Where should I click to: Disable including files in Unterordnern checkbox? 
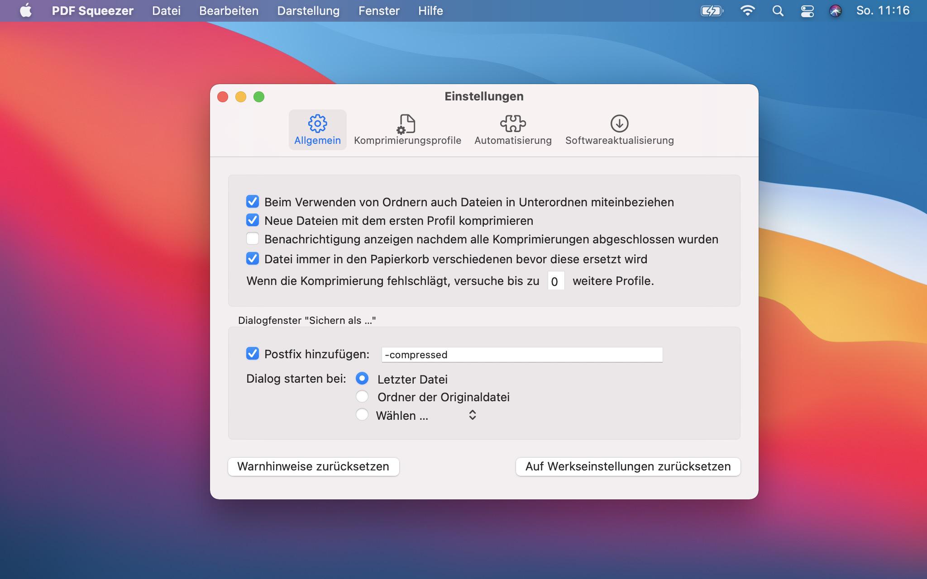[253, 201]
